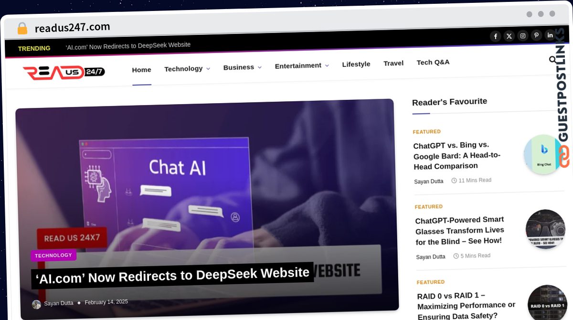
Task: Open the RAID 0 vs RAID 1 thumbnail
Action: tap(547, 303)
